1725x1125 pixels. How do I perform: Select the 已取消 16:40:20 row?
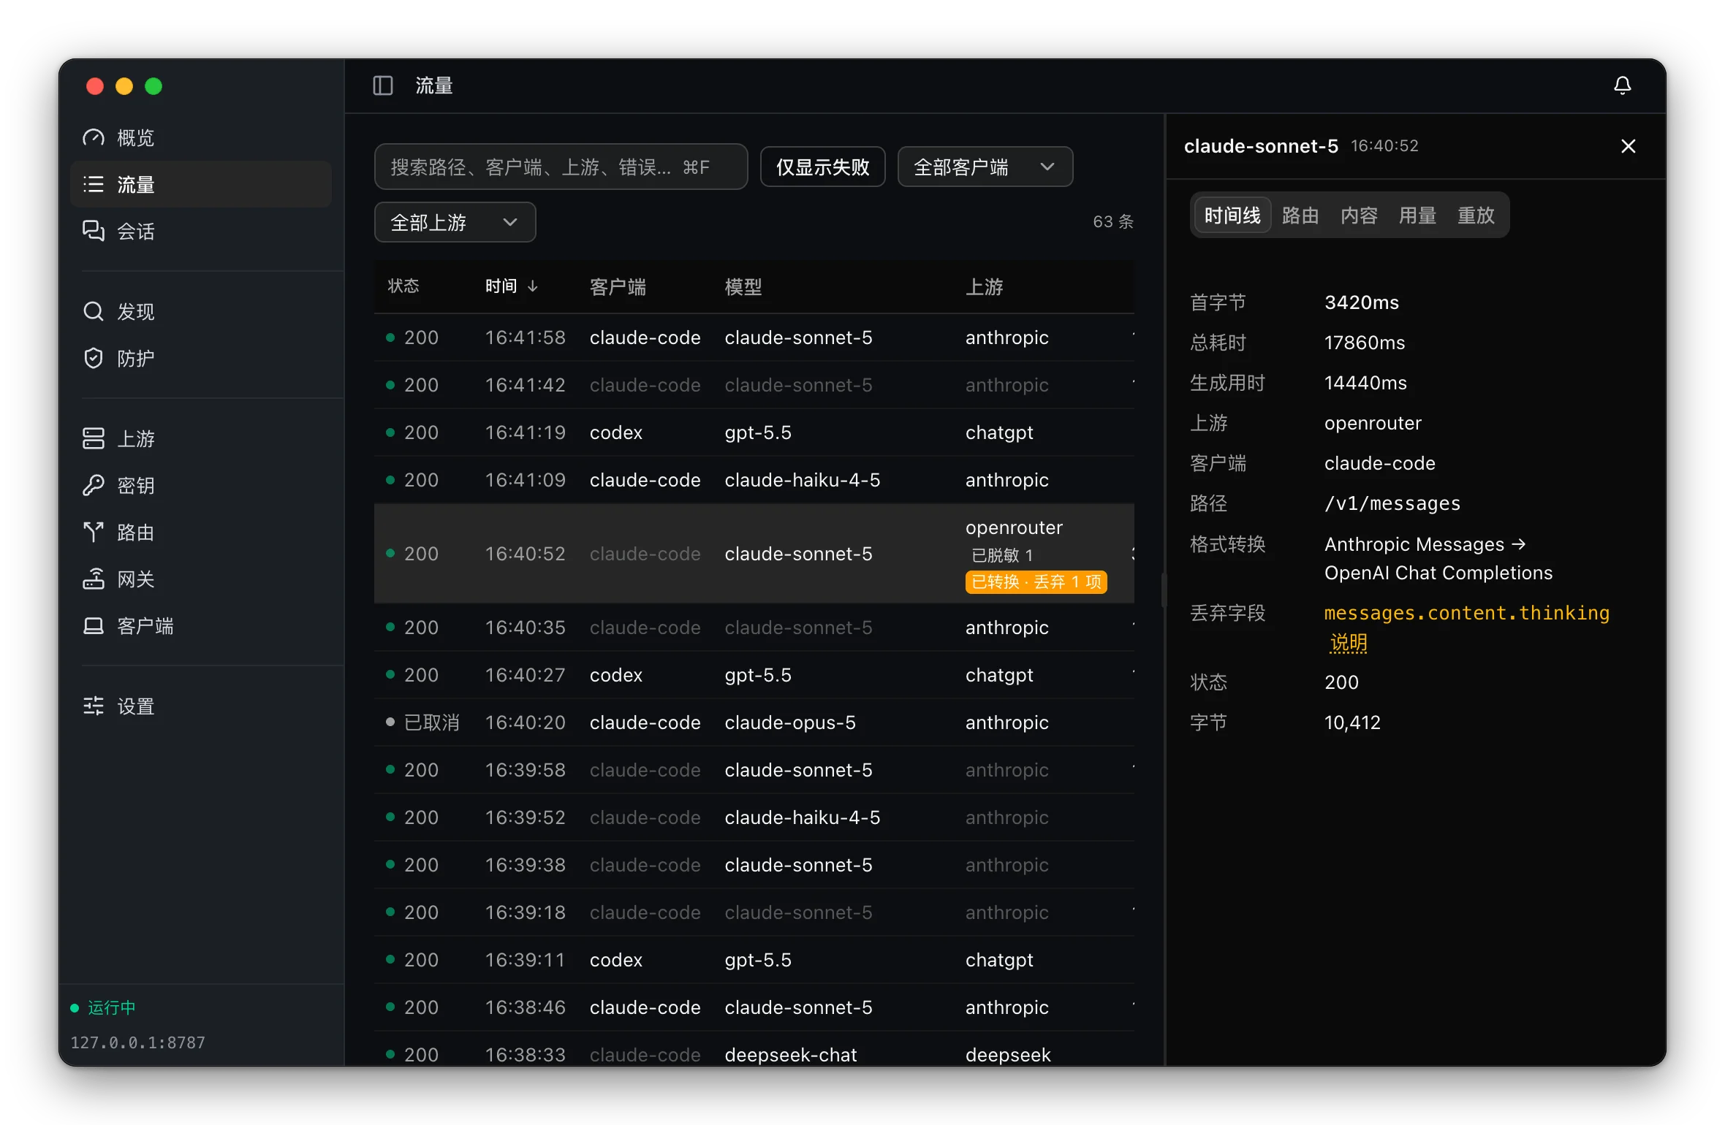pos(754,722)
